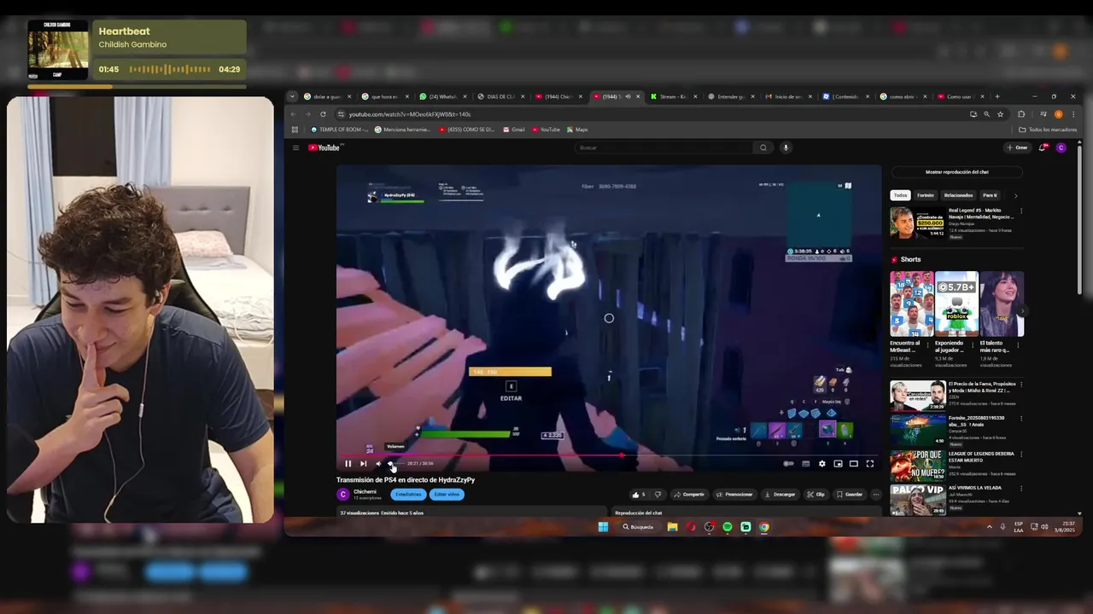Bookmark this page with star icon

pyautogui.click(x=1000, y=114)
